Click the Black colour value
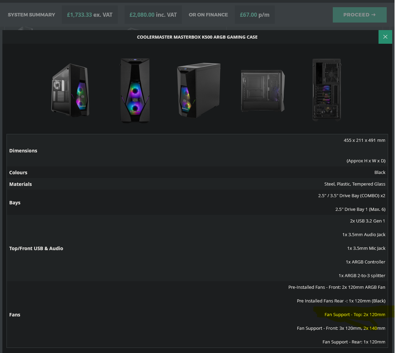The height and width of the screenshot is (353, 399). (380, 173)
